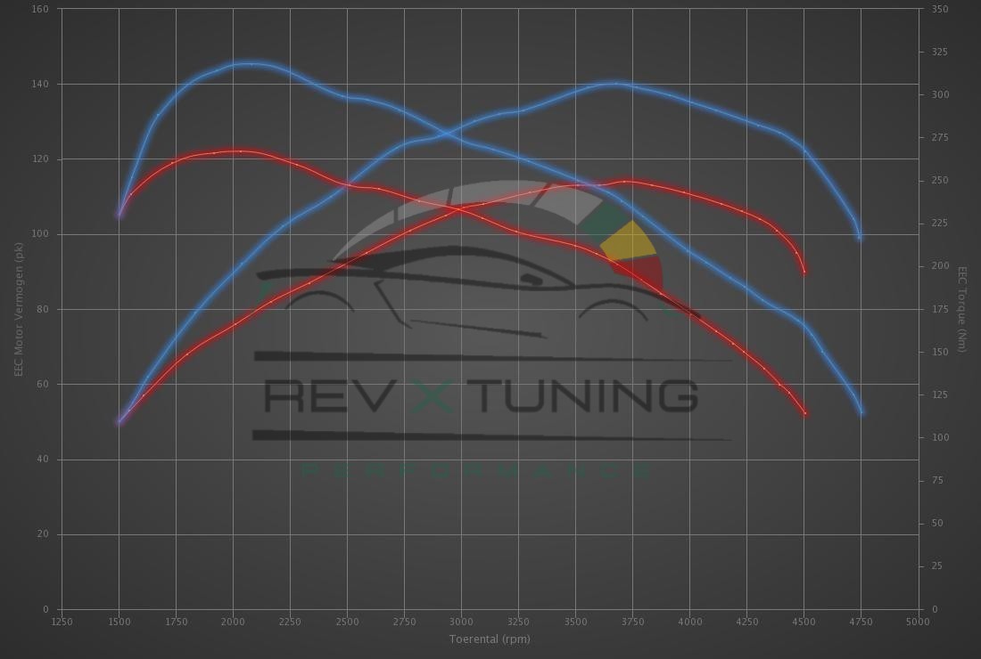Click the yellow segment of the gauge logo
The width and height of the screenshot is (981, 659).
click(629, 241)
